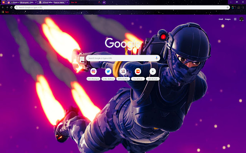Switch to the SoundCloud tab with the orange favicon
The height and width of the screenshot is (153, 246).
3,2
